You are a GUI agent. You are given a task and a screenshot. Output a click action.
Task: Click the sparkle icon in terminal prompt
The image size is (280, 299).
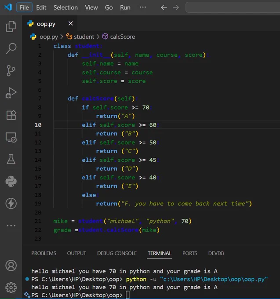(x=27, y=295)
